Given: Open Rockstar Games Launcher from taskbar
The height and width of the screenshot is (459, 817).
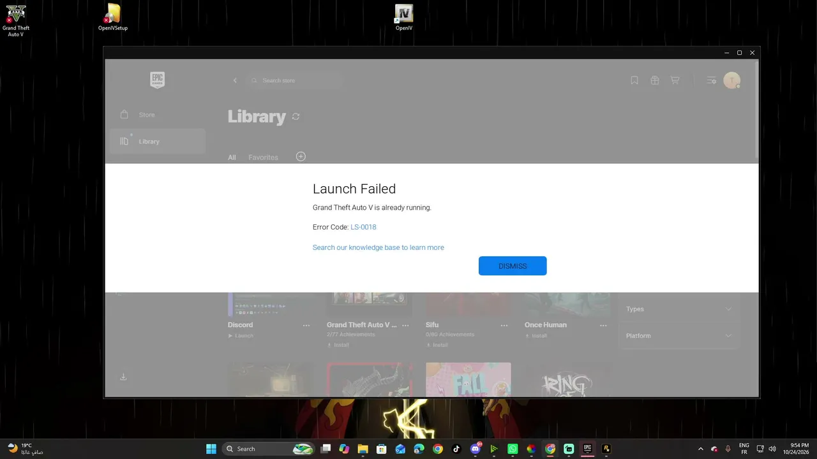Looking at the screenshot, I should click(x=606, y=449).
